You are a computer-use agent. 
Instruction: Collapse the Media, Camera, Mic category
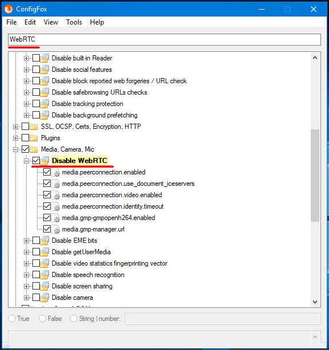pos(15,149)
